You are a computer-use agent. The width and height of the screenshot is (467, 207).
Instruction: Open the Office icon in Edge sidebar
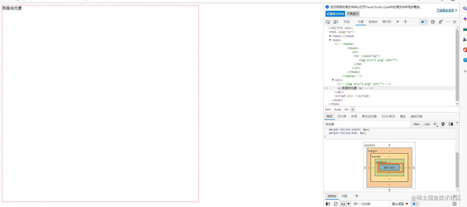point(465,50)
